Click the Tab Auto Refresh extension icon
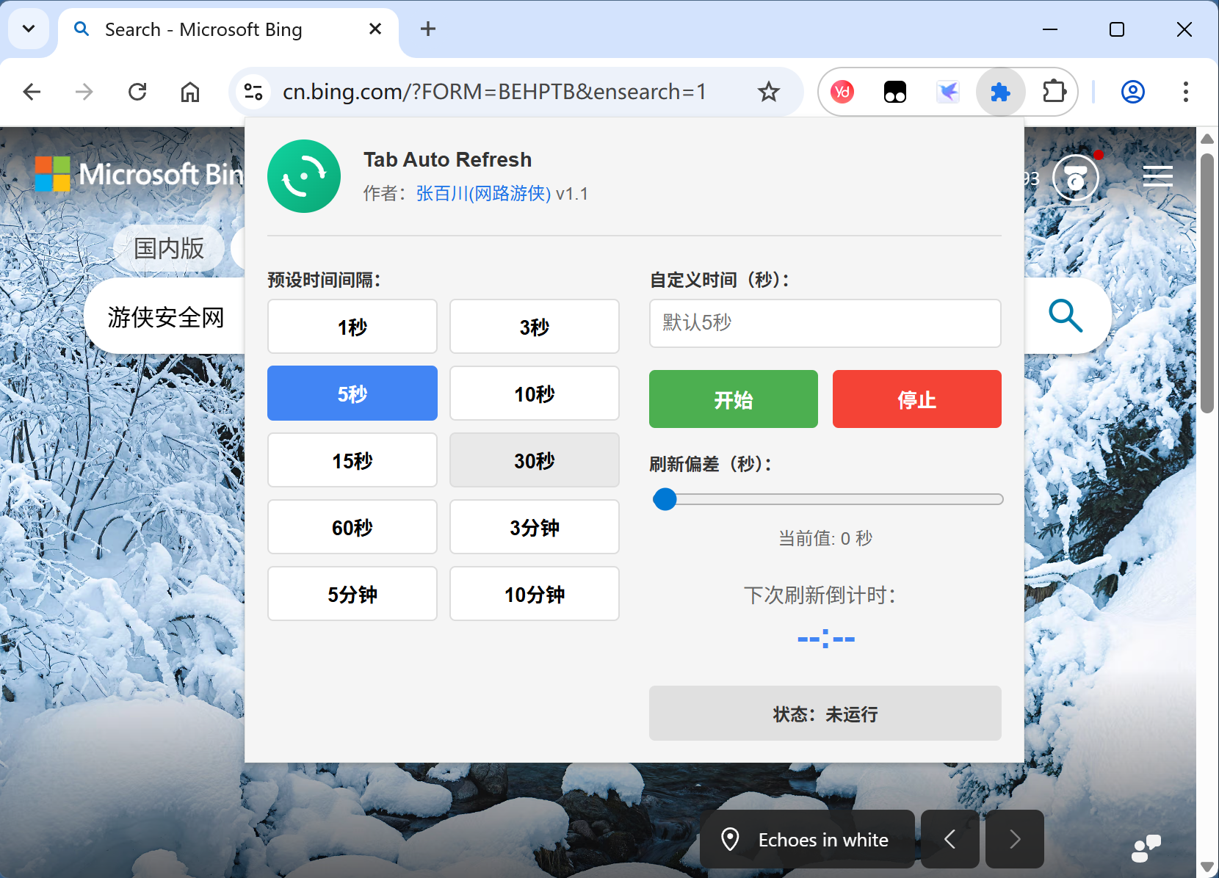The width and height of the screenshot is (1219, 878). (x=1000, y=92)
